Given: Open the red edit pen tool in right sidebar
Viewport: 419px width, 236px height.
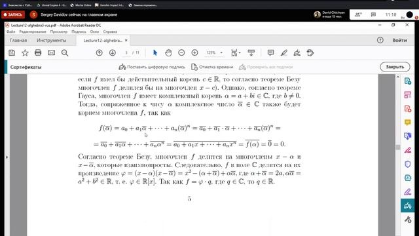Looking at the screenshot, I should click(407, 150).
